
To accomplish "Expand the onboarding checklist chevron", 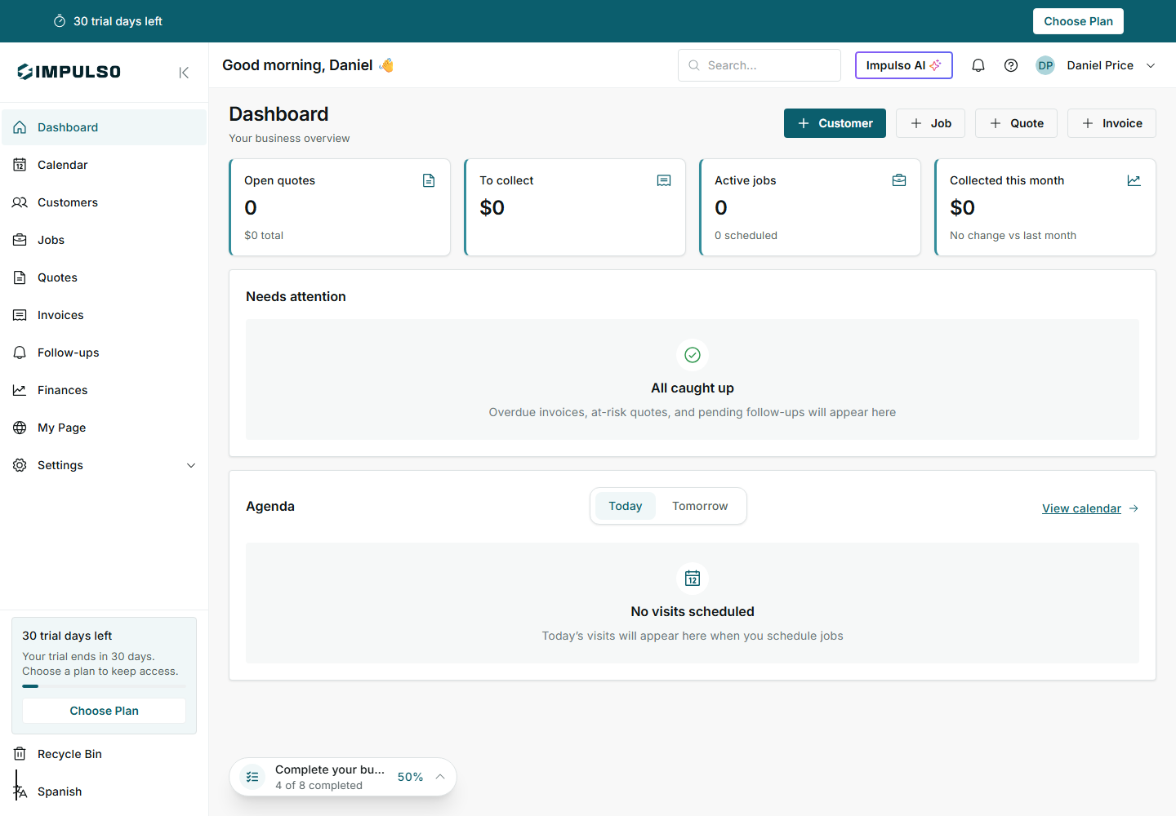I will tap(440, 777).
